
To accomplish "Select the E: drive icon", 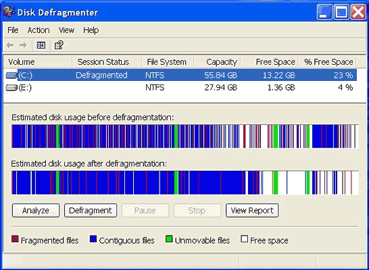I will 11,88.
